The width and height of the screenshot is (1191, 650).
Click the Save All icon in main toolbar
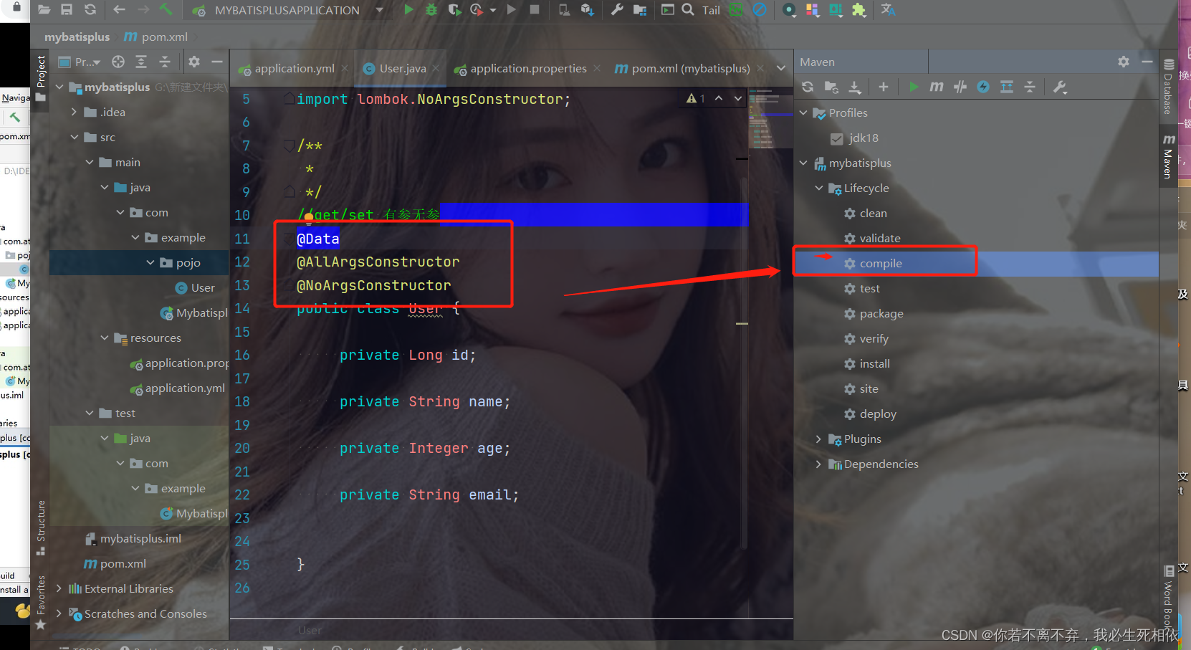[x=67, y=9]
